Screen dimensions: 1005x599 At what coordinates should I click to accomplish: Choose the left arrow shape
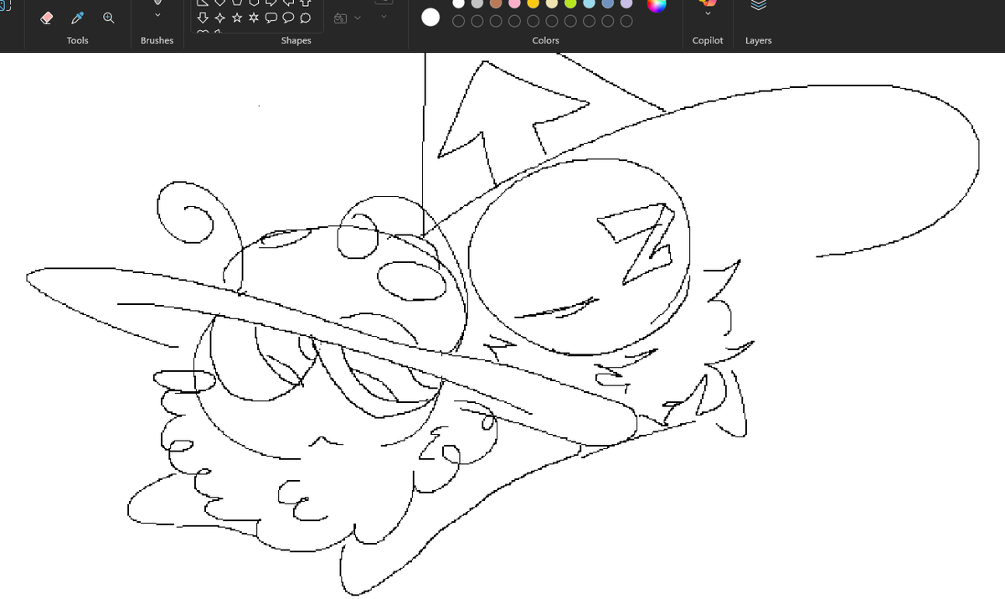(x=288, y=3)
